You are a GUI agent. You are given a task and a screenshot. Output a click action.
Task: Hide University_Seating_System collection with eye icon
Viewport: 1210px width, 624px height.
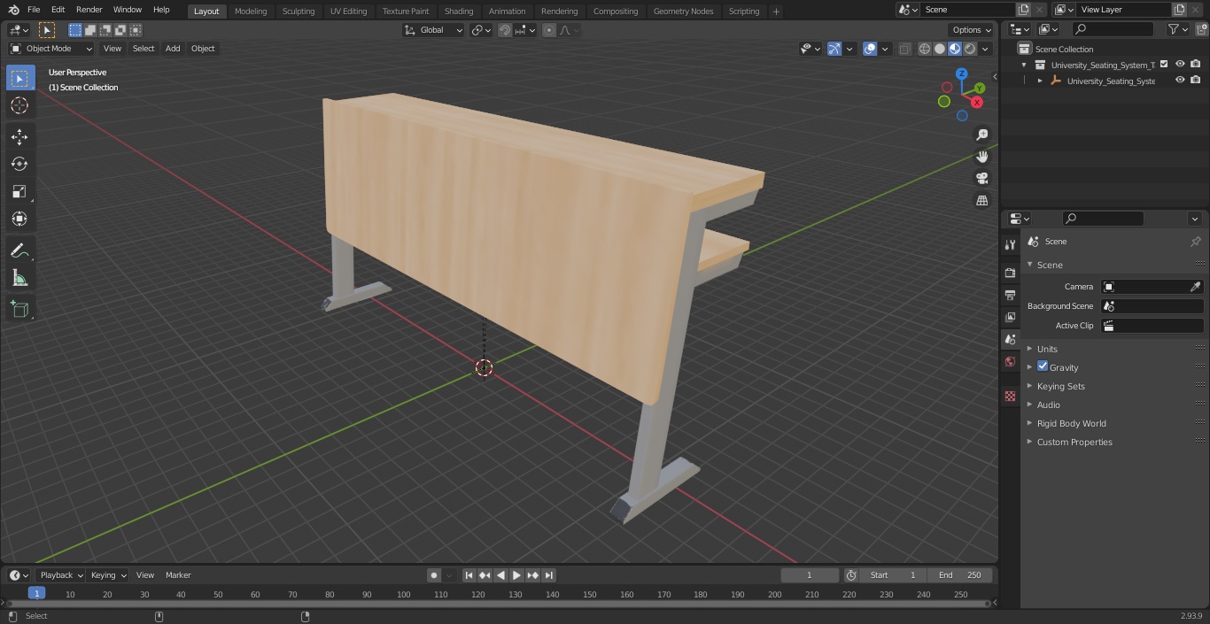point(1180,65)
